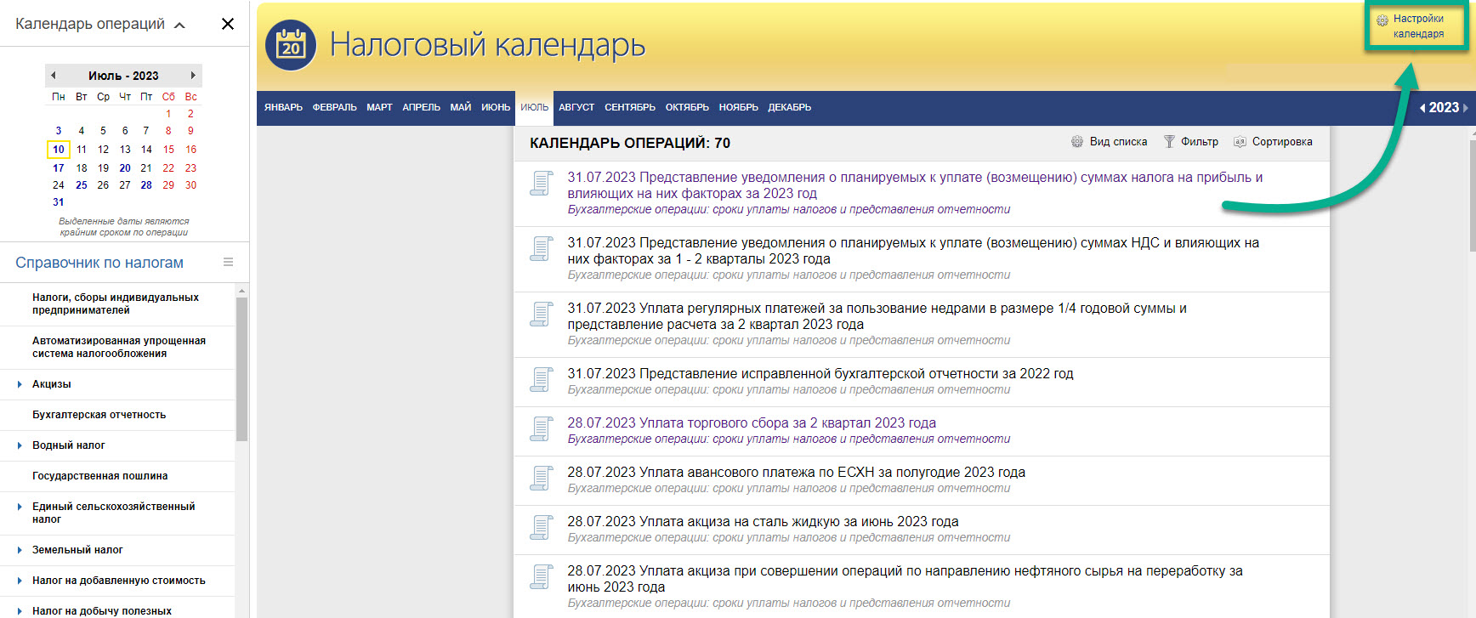This screenshot has width=1476, height=618.
Task: Click the Налоговый календарь logo icon
Action: [291, 45]
